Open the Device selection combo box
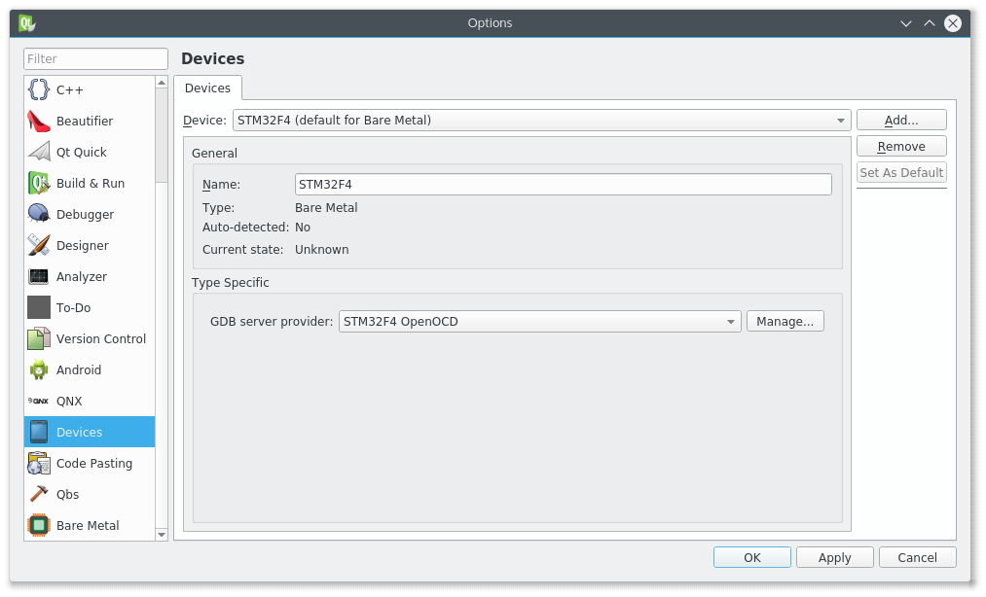The width and height of the screenshot is (986, 597). (x=541, y=120)
